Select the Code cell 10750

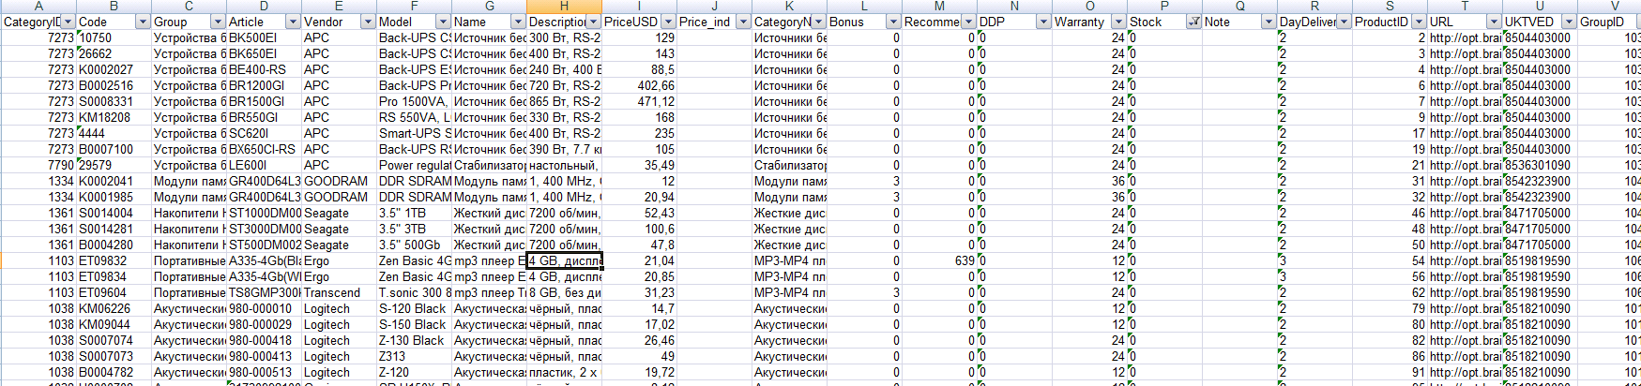pyautogui.click(x=114, y=37)
